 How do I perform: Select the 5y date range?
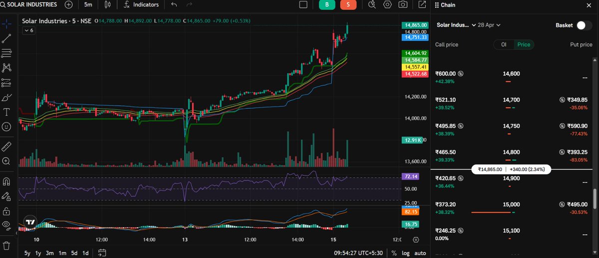27,253
